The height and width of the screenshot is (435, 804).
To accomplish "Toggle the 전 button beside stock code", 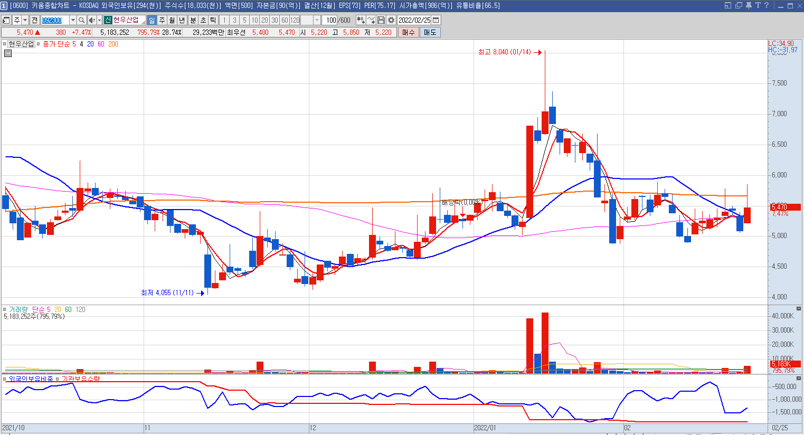I will coord(35,20).
